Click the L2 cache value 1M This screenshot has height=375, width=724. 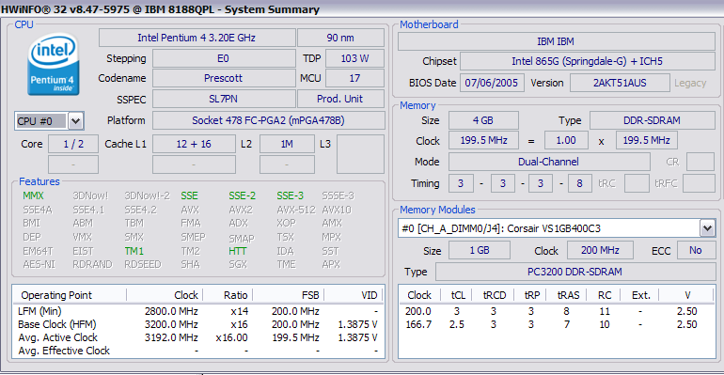[287, 144]
